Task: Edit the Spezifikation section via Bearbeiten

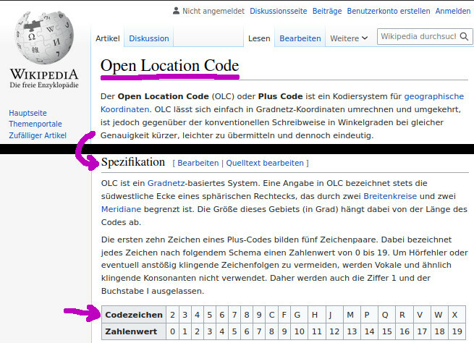Action: (198, 163)
